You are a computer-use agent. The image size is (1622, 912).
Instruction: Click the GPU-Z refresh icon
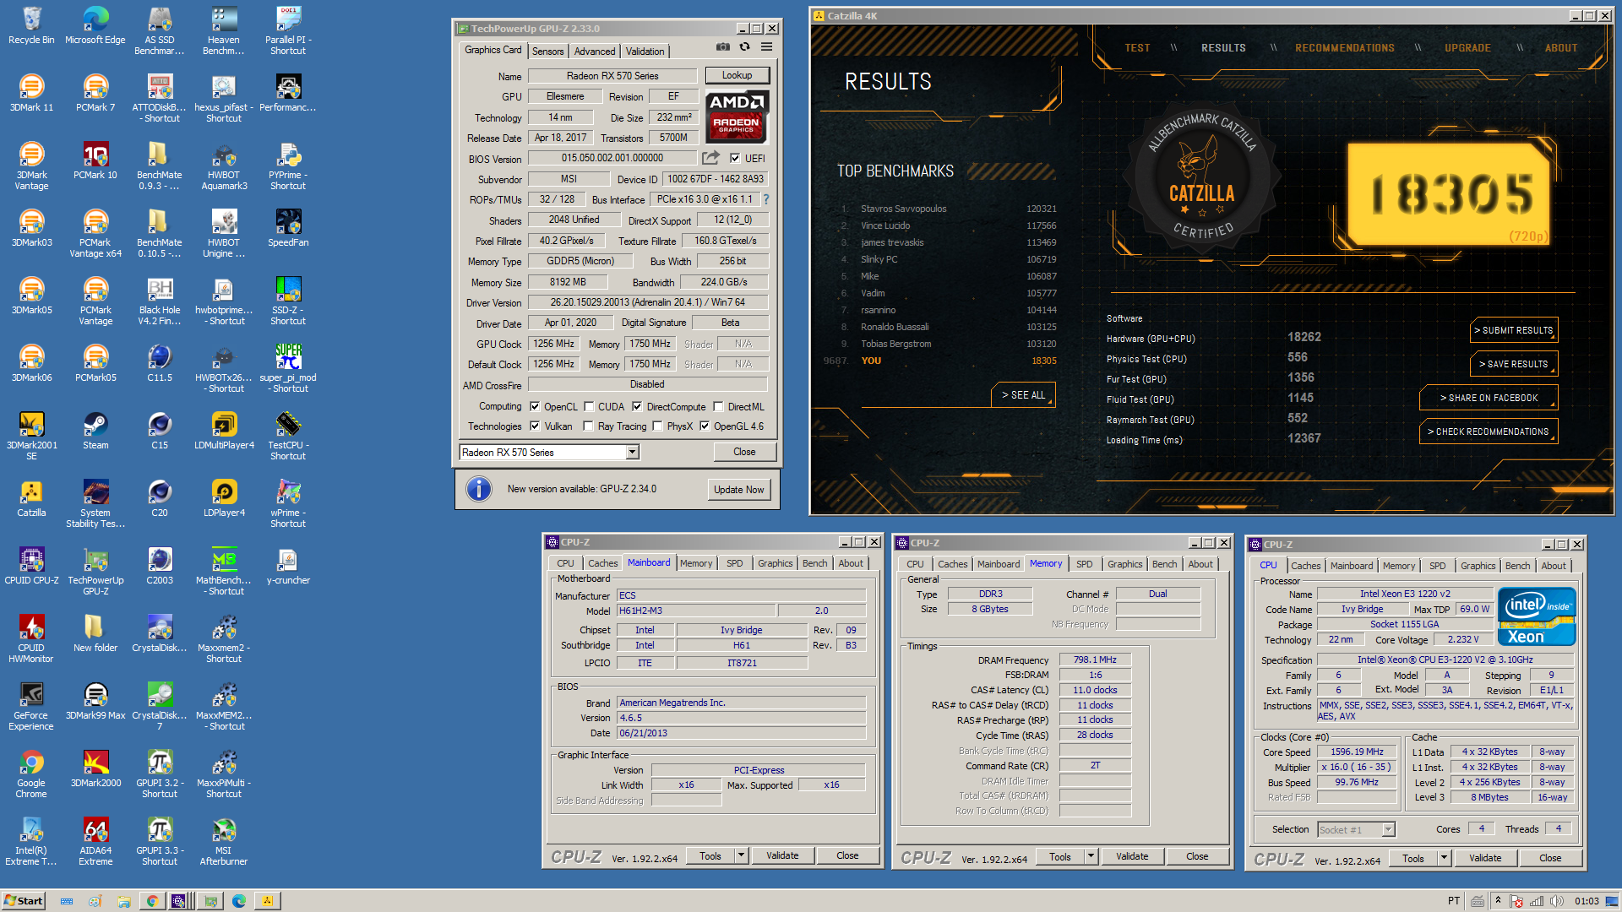[x=744, y=47]
